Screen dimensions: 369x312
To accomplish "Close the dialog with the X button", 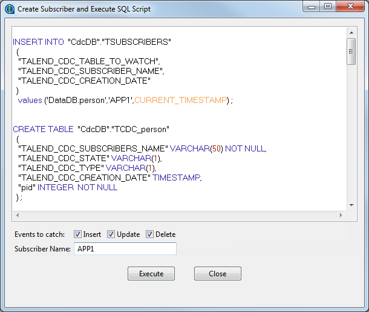I will tap(350, 7).
